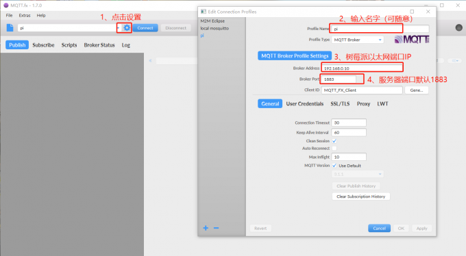Viewport: 466px width, 256px height.
Task: Expand the connection profile selector arrow
Action: (119, 28)
